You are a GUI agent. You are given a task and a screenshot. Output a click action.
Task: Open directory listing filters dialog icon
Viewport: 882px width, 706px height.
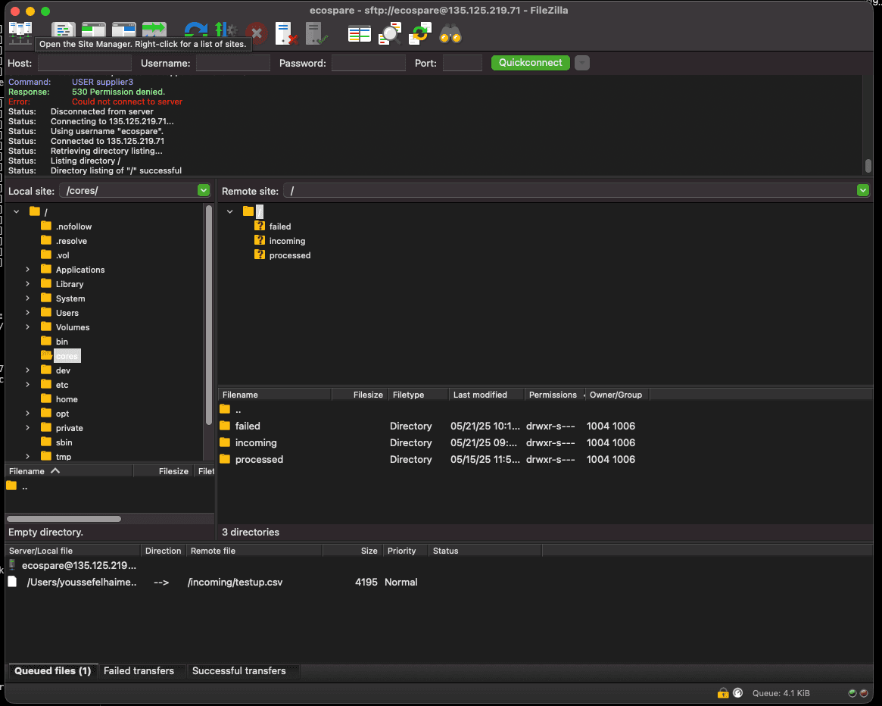(360, 34)
